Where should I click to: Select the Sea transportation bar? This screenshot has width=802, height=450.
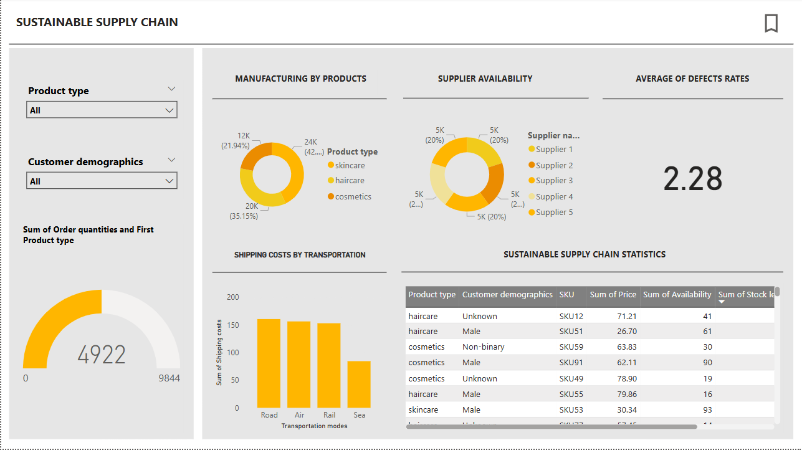tap(359, 383)
